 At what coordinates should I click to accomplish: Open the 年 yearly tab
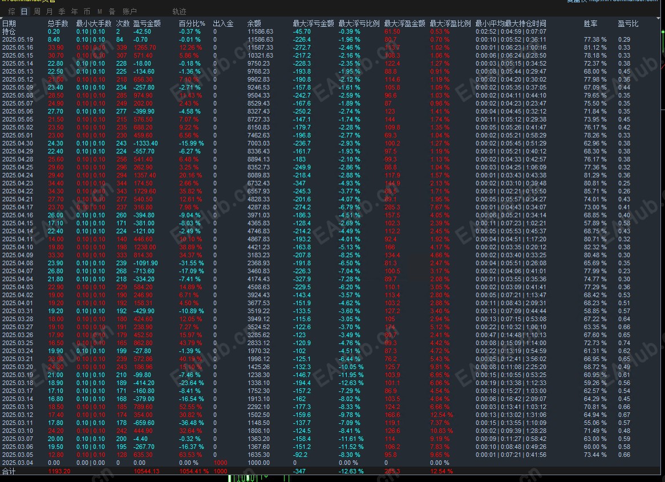click(74, 11)
